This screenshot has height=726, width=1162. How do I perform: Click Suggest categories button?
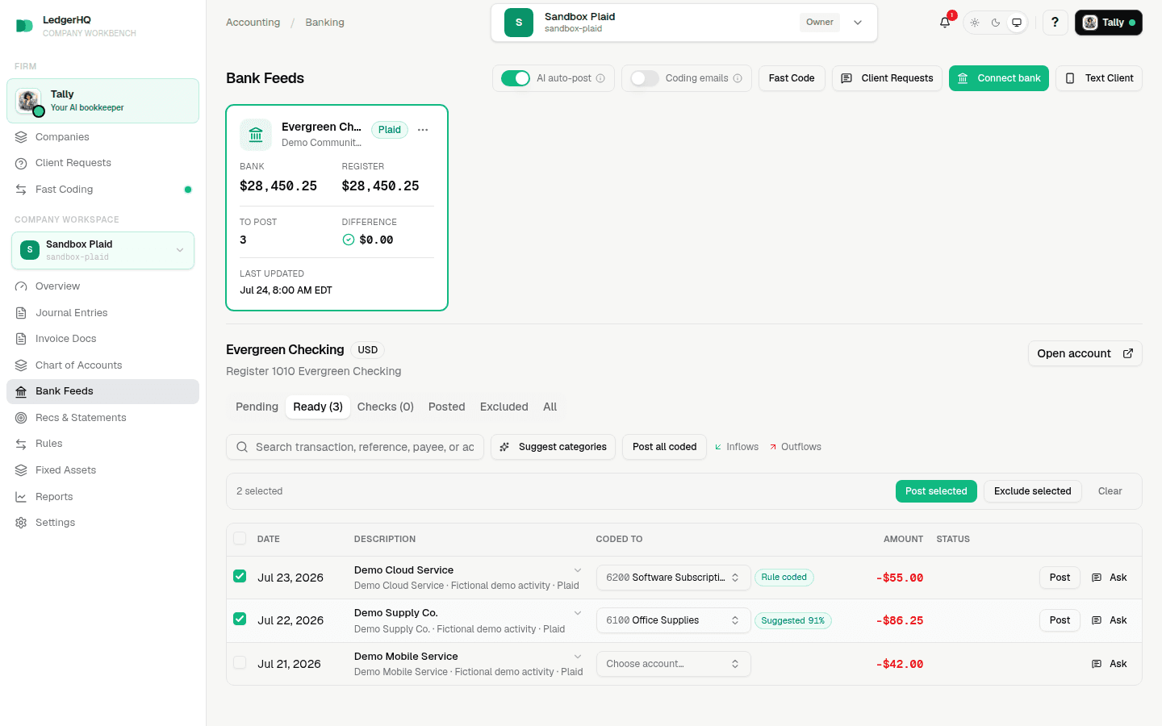coord(553,447)
